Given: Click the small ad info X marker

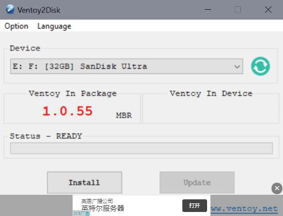Looking at the screenshot, I should click(75, 213).
